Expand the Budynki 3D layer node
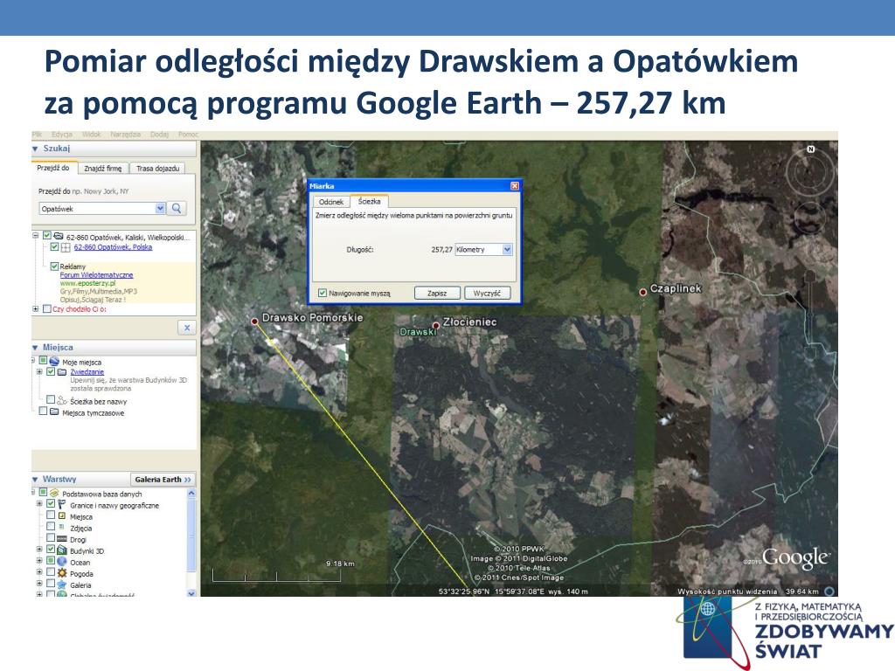Screen dimensions: 895x671 click(39, 550)
